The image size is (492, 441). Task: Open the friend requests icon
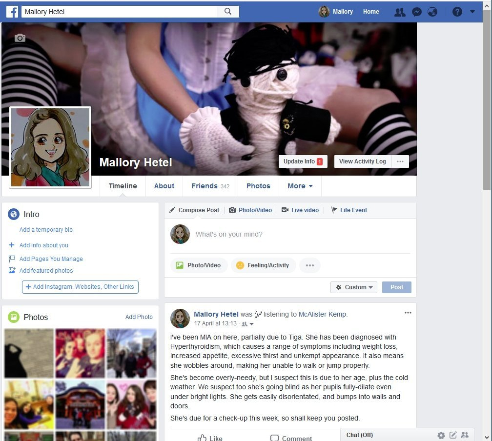click(400, 12)
